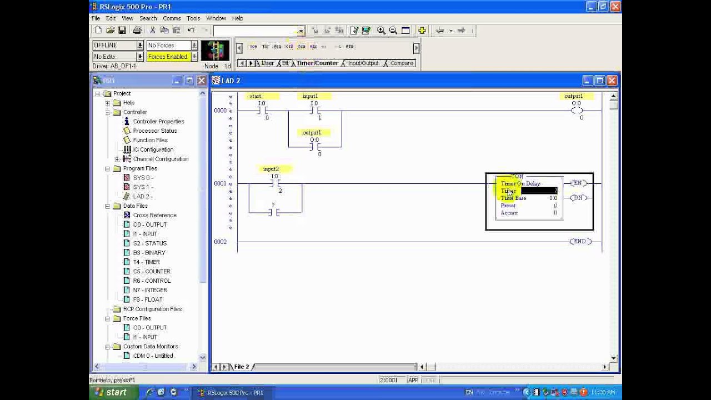Open the Edit menu
The width and height of the screenshot is (711, 400).
pyautogui.click(x=111, y=18)
